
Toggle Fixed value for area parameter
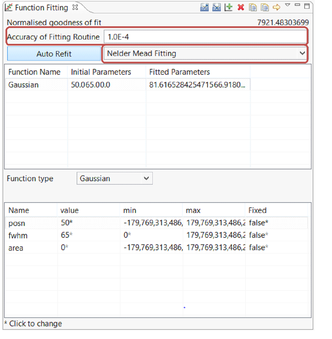tap(258, 248)
